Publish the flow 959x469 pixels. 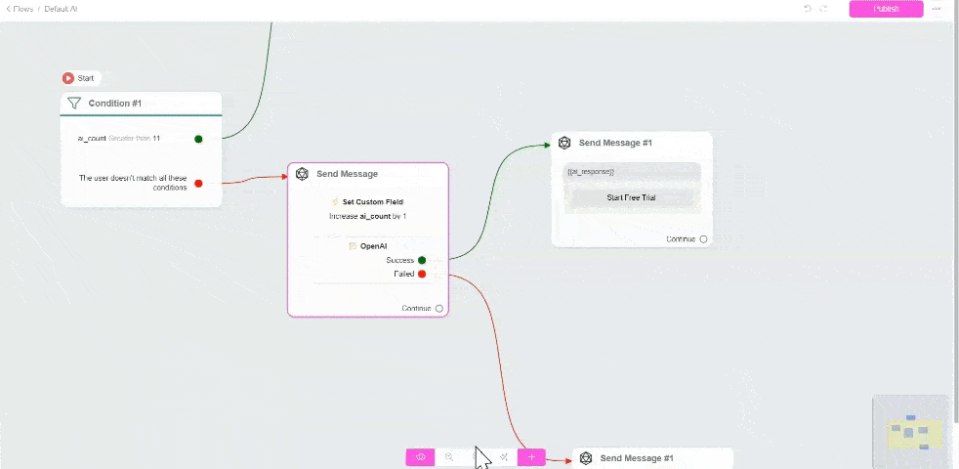point(886,9)
